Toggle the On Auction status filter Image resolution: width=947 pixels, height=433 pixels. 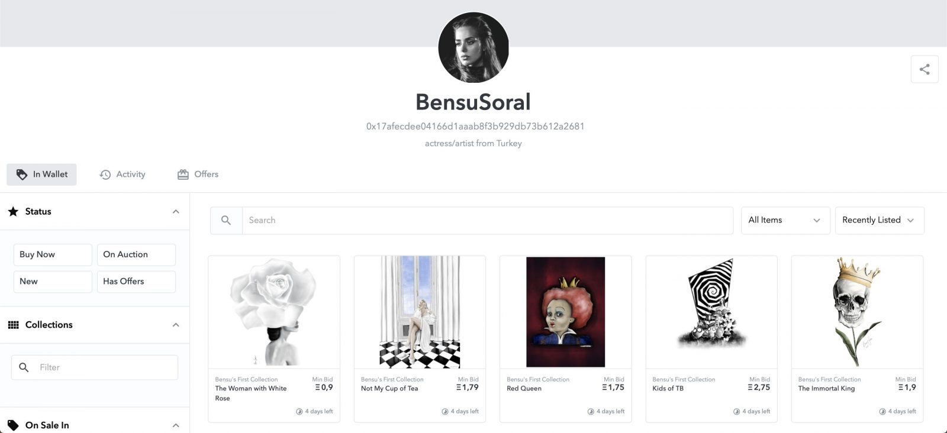coord(136,254)
